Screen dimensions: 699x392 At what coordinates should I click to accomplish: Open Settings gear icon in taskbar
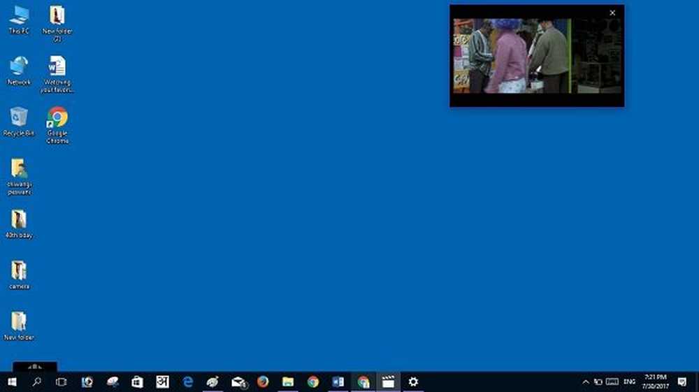click(413, 382)
